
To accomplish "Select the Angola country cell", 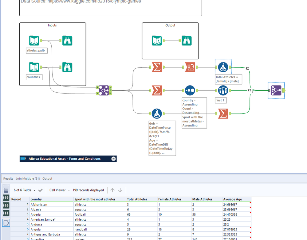I will 52,230.
